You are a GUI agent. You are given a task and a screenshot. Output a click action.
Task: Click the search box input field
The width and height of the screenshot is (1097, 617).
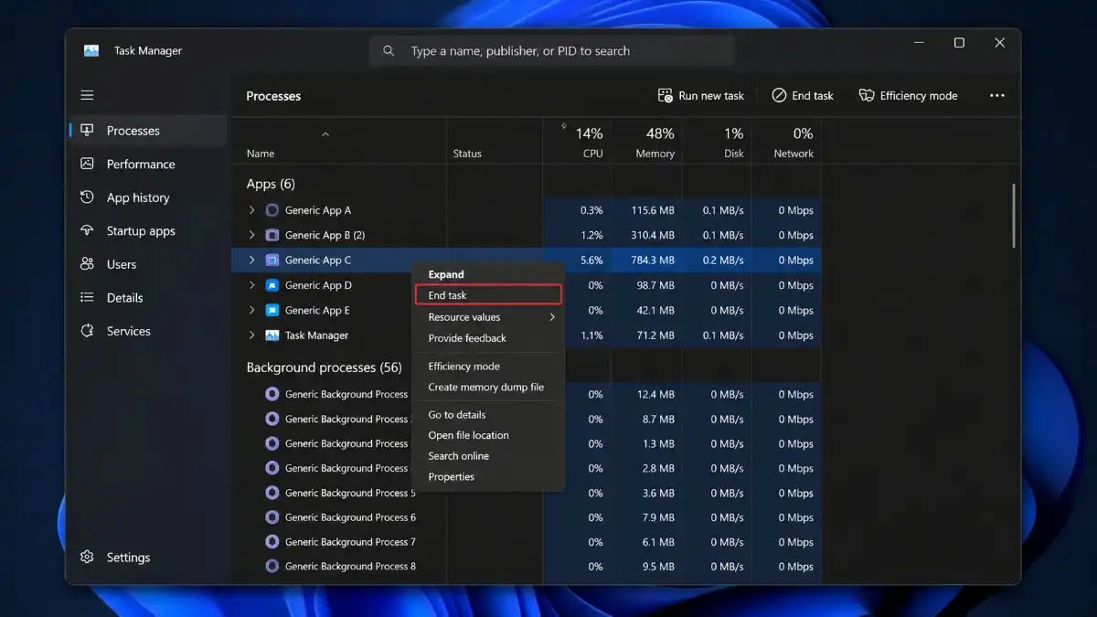coord(551,51)
